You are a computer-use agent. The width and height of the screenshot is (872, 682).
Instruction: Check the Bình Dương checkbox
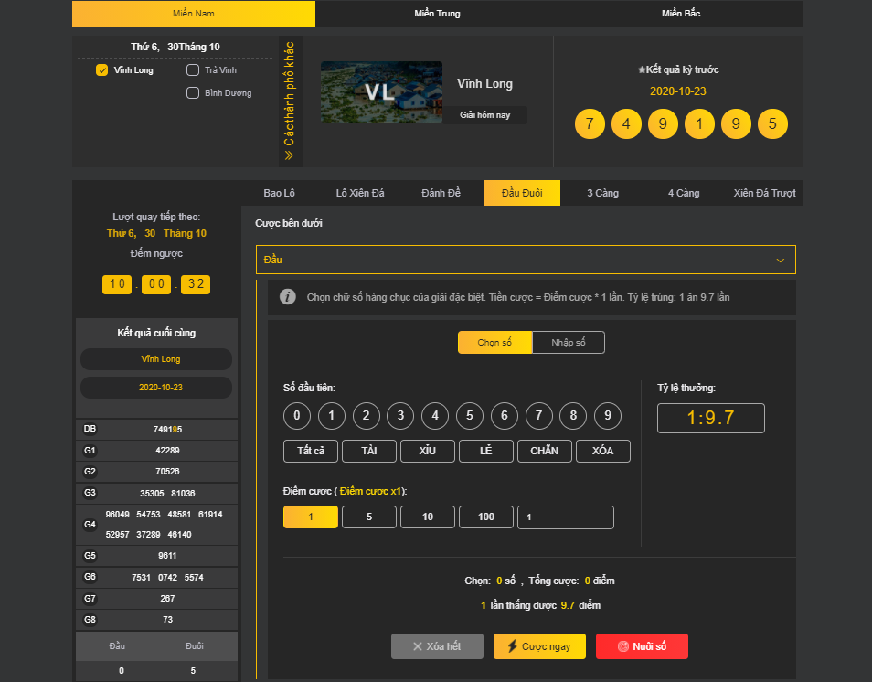(192, 91)
